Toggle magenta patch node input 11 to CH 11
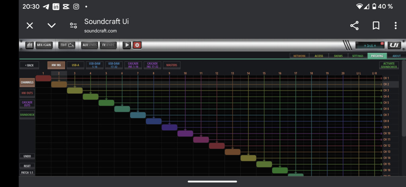Image resolution: width=406 pixels, height=187 pixels. pyautogui.click(x=201, y=140)
